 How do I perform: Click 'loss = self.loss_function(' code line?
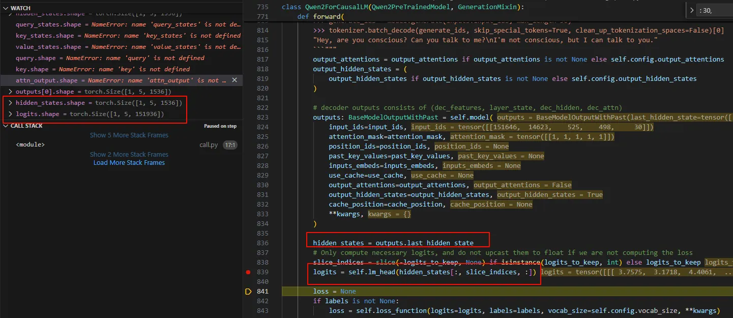pos(524,311)
